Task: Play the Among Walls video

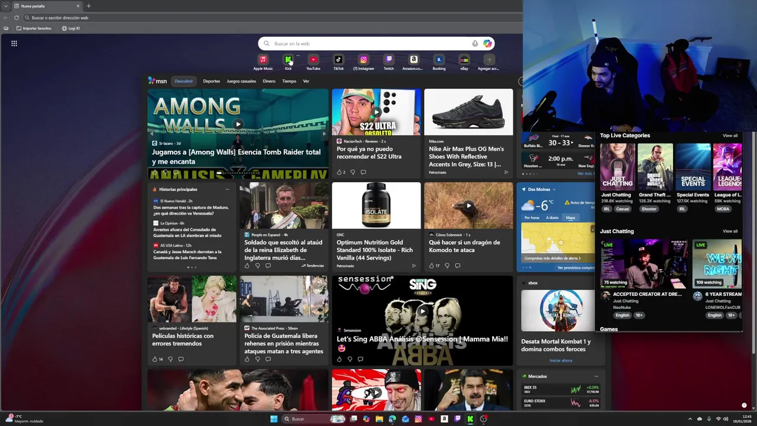Action: 238,124
